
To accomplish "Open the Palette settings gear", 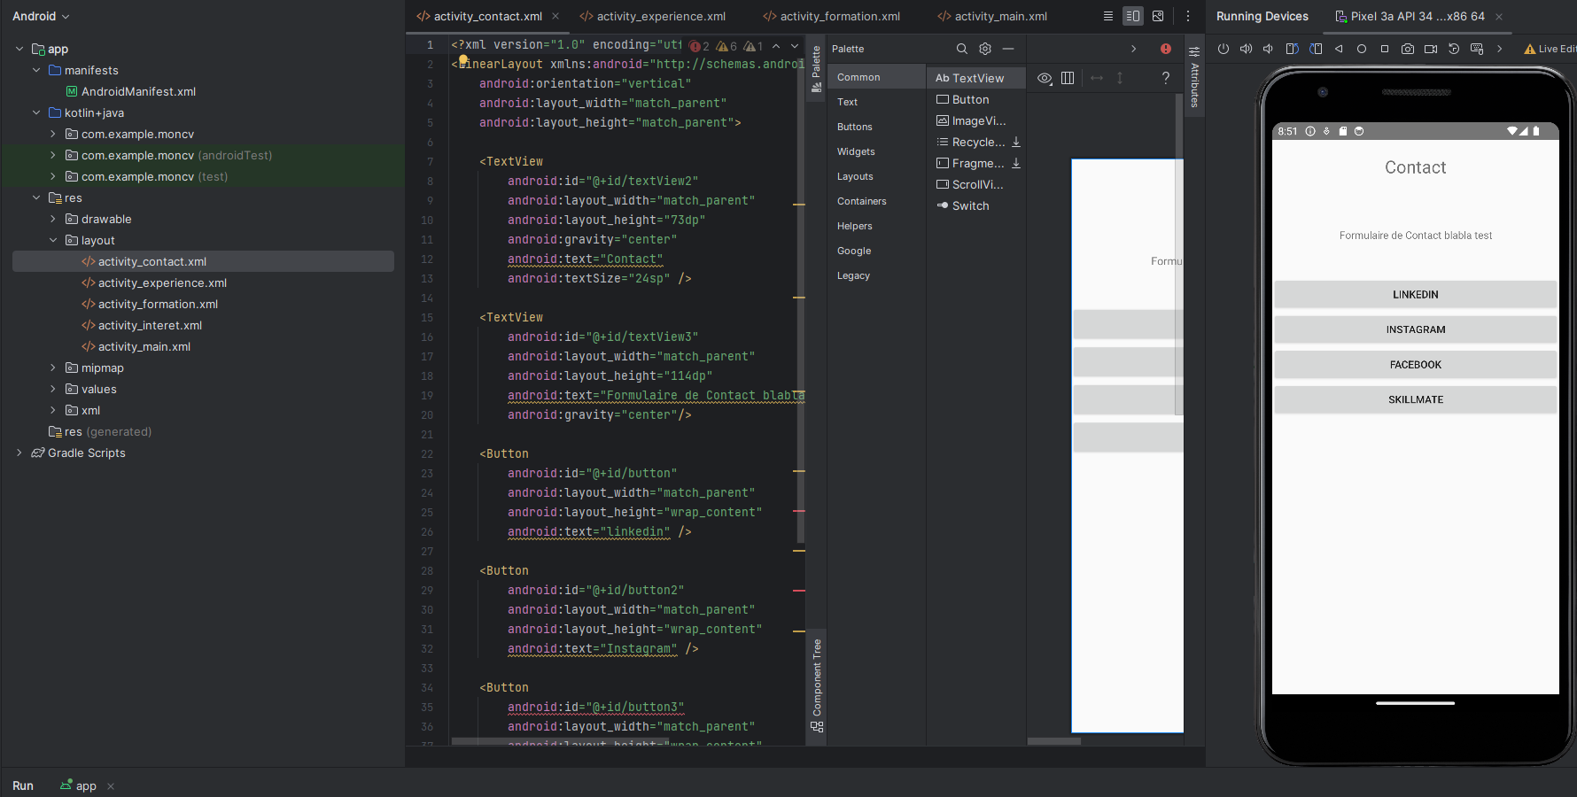I will click(x=985, y=50).
